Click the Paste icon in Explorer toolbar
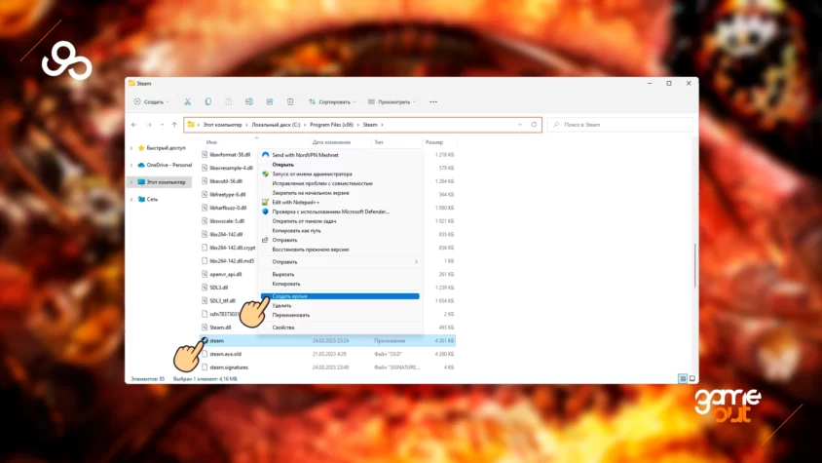822x463 pixels. (x=229, y=101)
